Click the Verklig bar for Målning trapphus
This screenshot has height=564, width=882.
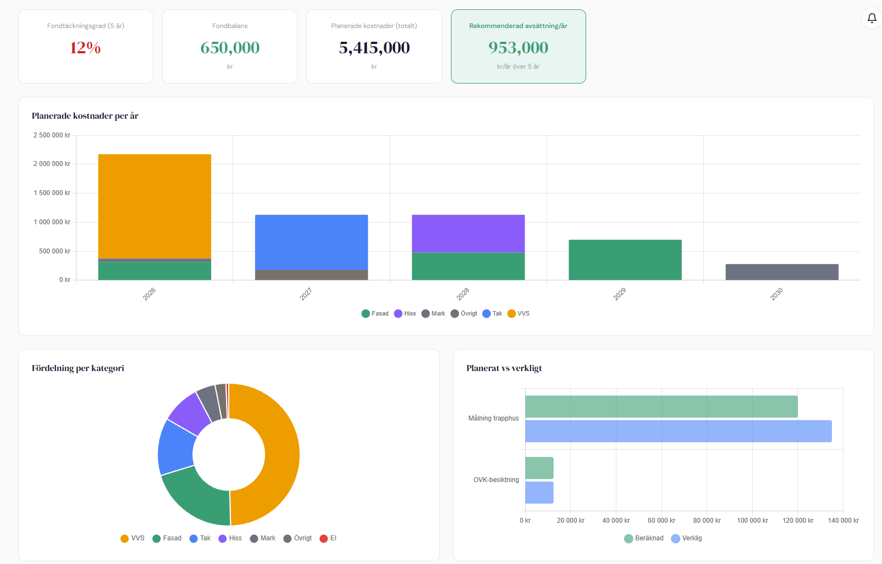coord(678,431)
